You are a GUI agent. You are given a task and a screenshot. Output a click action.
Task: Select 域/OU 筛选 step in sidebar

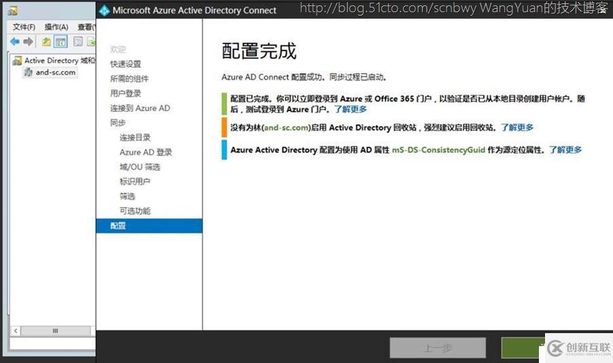[x=140, y=167]
